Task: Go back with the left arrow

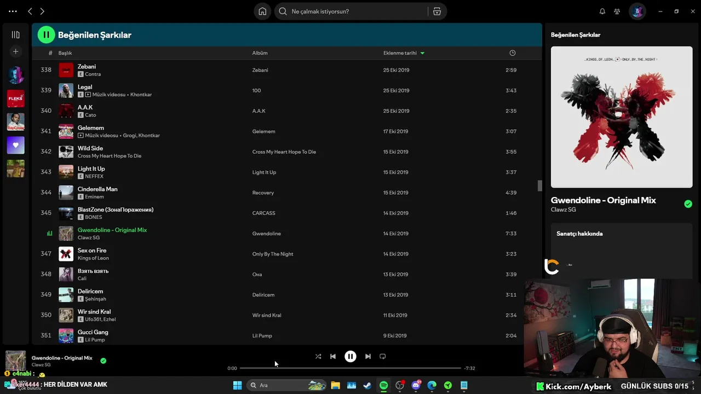Action: (30, 11)
